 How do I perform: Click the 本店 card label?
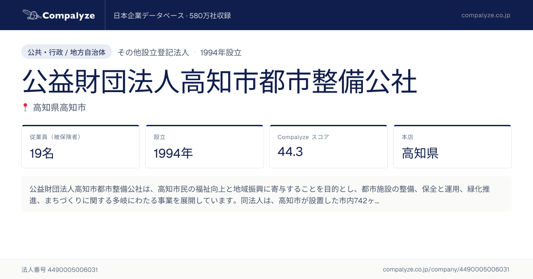[407, 137]
